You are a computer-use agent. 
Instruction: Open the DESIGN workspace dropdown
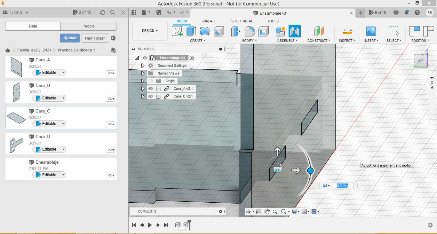point(150,31)
